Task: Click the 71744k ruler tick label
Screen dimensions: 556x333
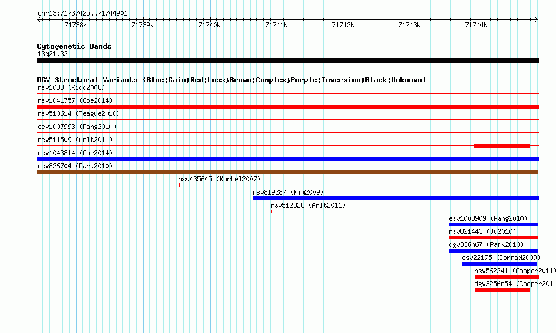Action: coord(476,25)
